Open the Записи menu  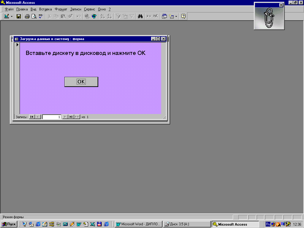76,9
